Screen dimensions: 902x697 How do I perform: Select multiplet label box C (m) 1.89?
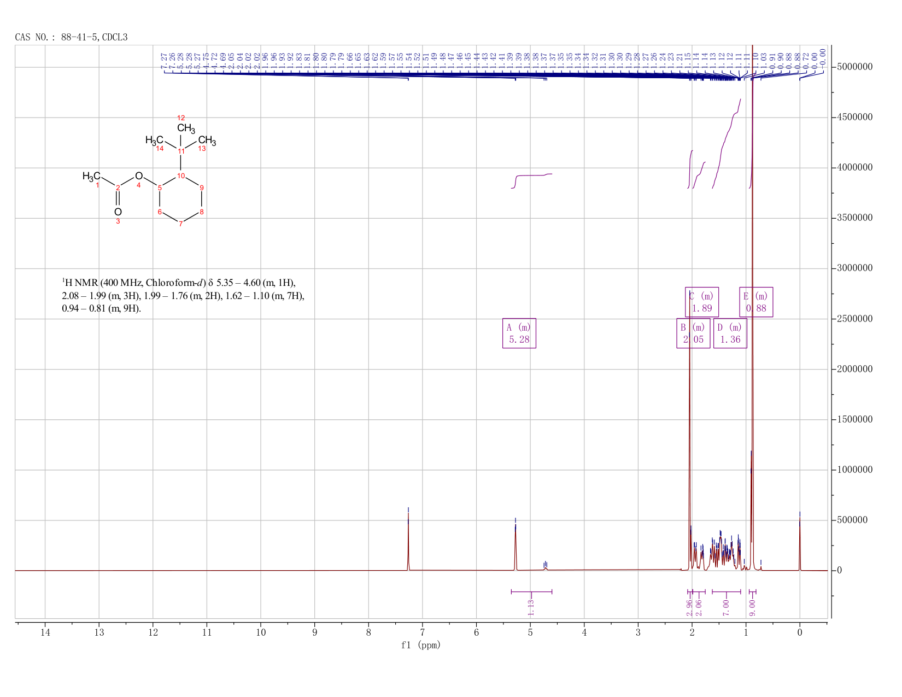(x=702, y=302)
